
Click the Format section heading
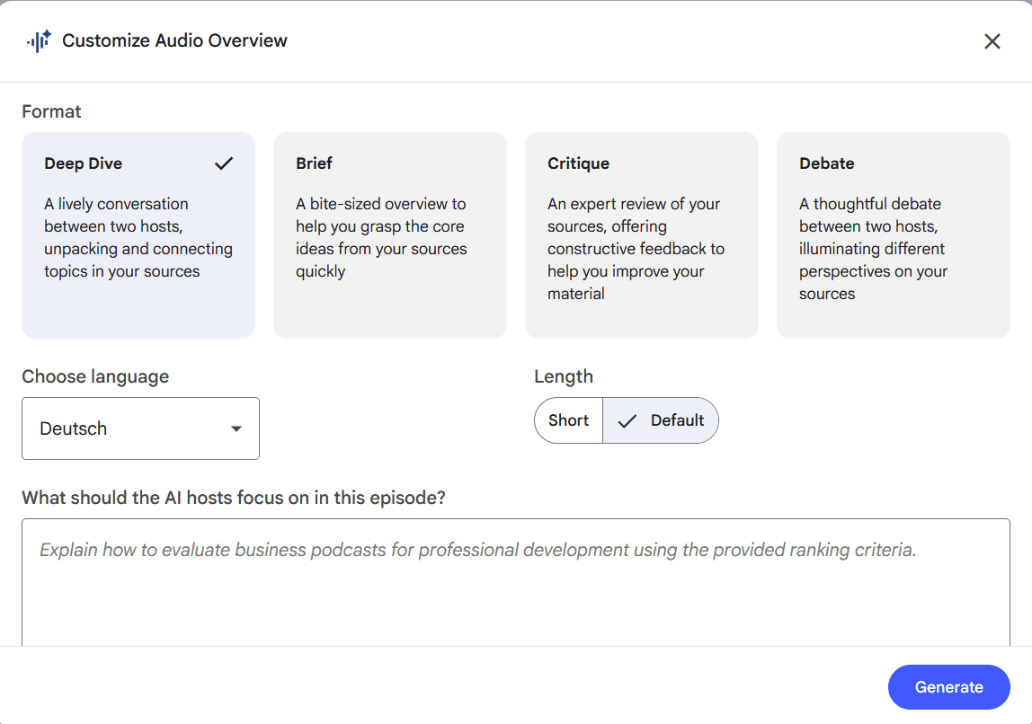[x=51, y=111]
